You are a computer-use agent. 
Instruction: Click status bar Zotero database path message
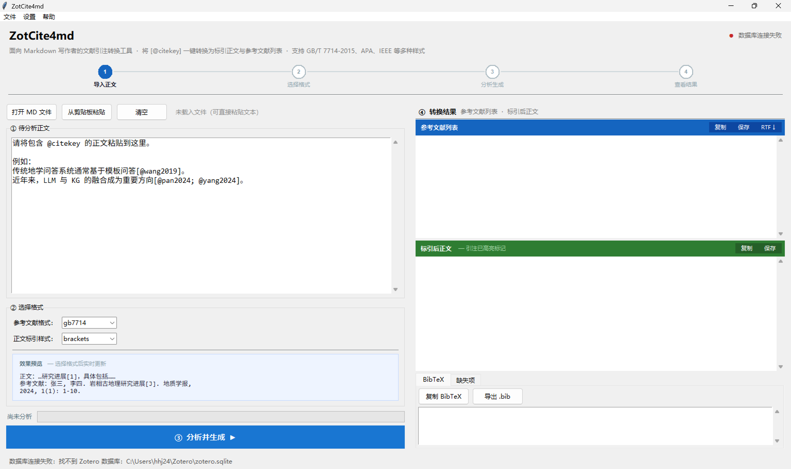pyautogui.click(x=121, y=462)
